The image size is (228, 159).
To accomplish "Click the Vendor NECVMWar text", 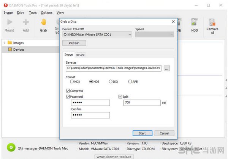I will [93, 143].
